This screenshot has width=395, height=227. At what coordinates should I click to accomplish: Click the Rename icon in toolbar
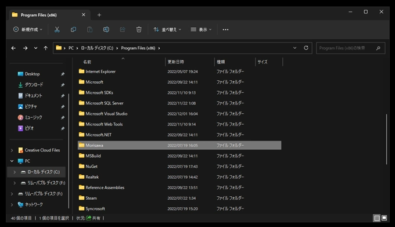coord(106,30)
